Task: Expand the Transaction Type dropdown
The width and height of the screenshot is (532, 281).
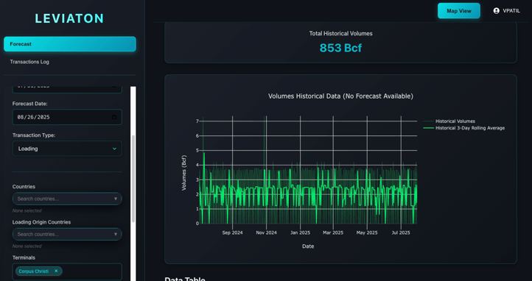Action: point(67,149)
